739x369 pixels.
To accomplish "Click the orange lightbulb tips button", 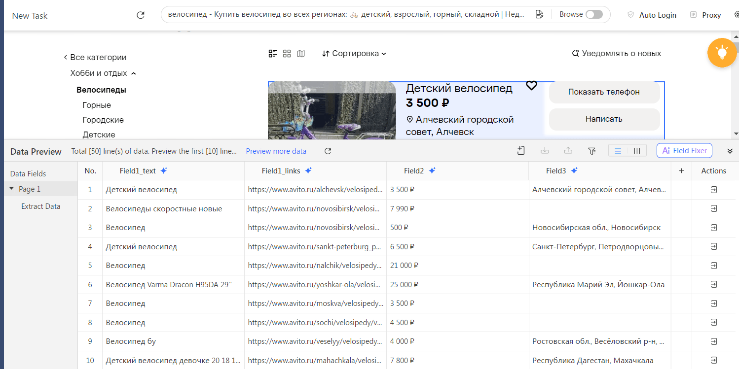I will click(x=722, y=52).
